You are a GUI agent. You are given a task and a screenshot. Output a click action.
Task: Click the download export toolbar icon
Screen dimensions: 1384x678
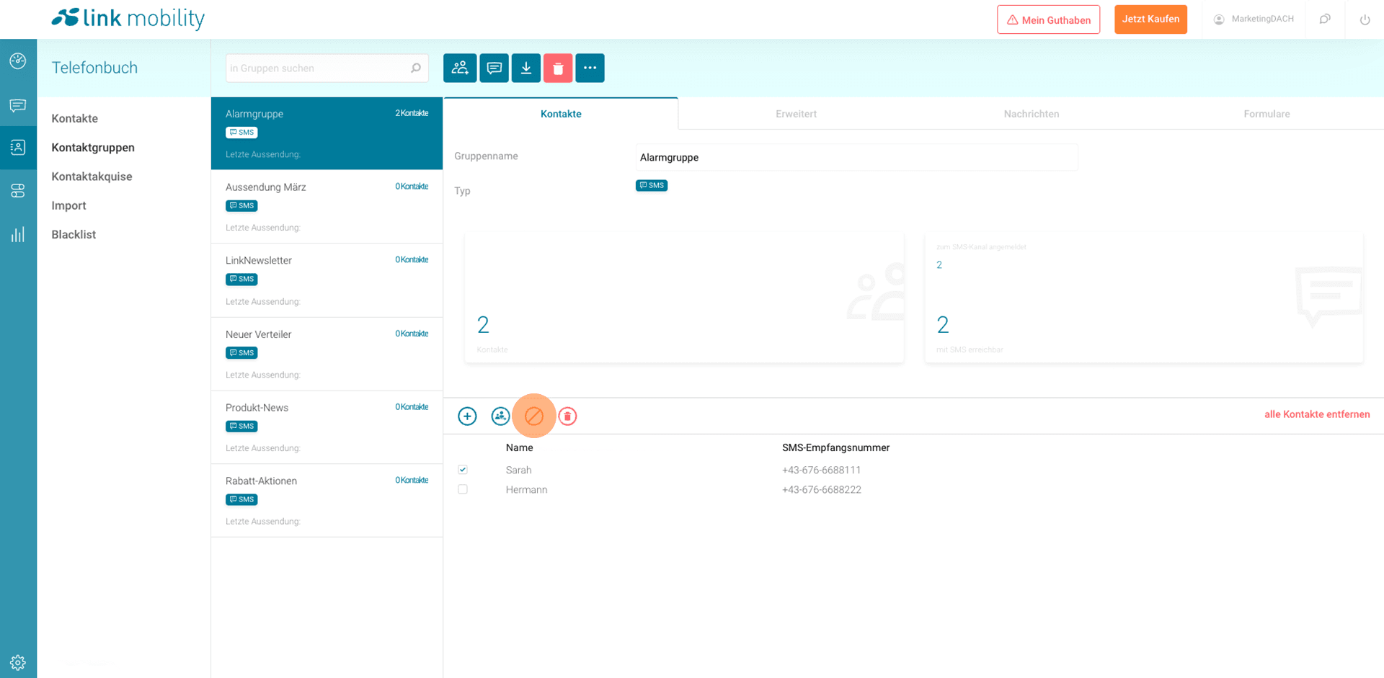tap(526, 68)
